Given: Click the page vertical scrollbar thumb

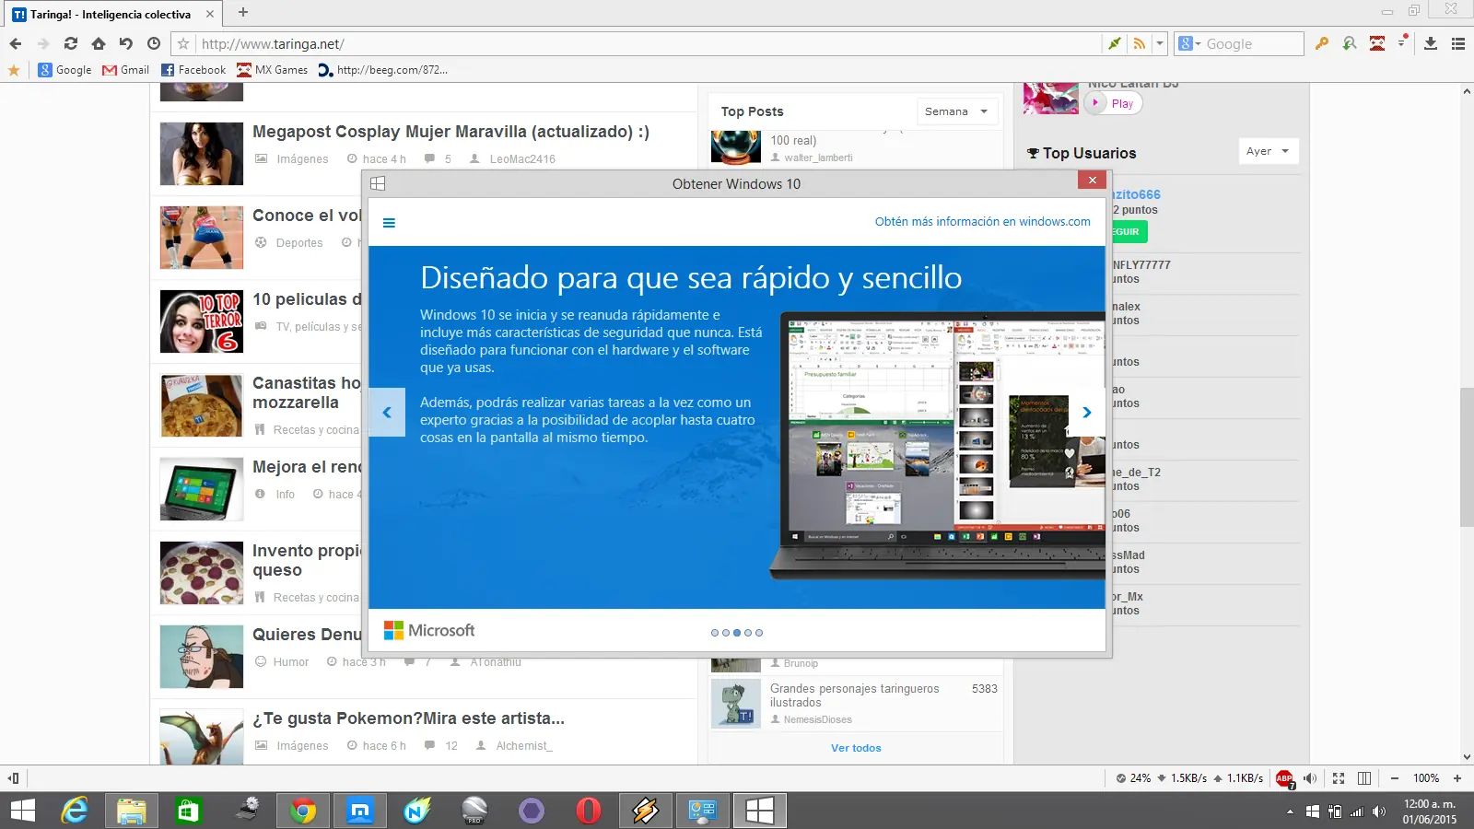Looking at the screenshot, I should coord(1467,457).
